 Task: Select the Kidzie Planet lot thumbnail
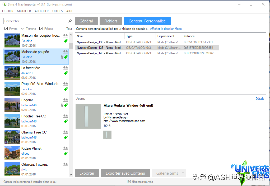[x=12, y=153]
